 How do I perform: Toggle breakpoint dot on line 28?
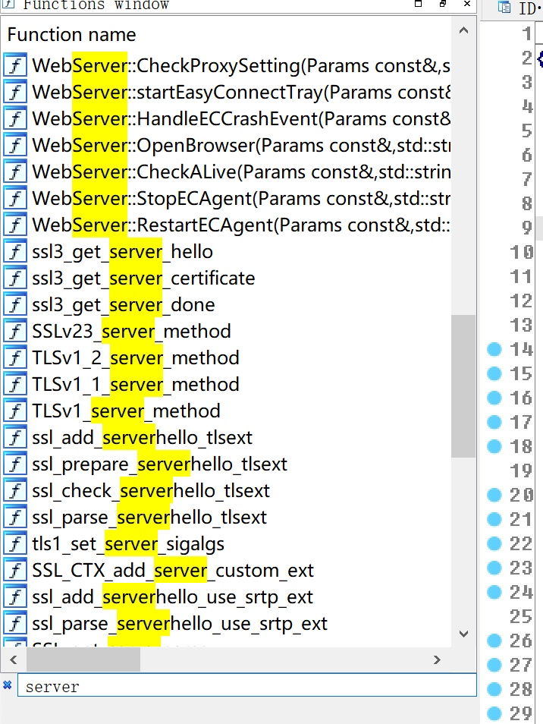pos(494,689)
